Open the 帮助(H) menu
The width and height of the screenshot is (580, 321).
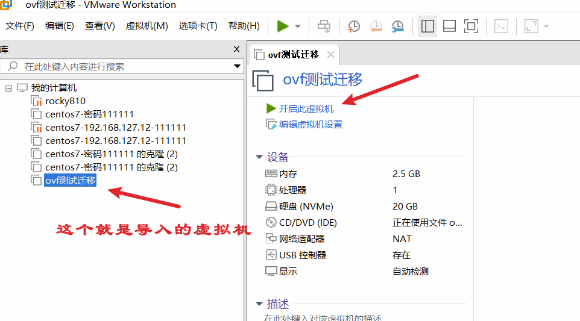pos(244,26)
